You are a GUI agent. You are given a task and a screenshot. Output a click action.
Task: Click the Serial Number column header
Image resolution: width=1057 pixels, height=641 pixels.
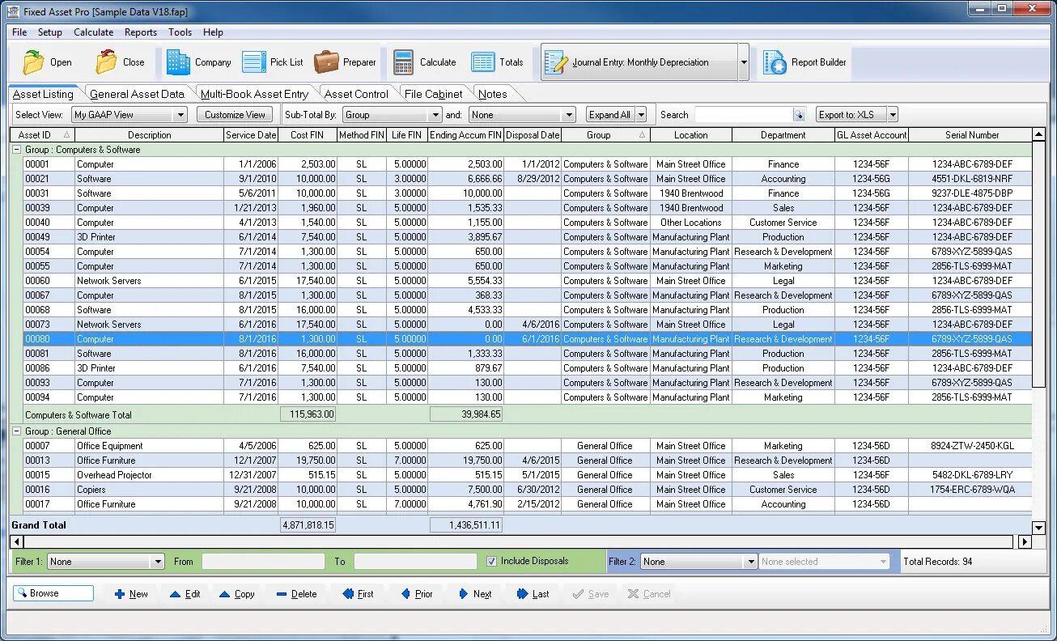click(971, 135)
